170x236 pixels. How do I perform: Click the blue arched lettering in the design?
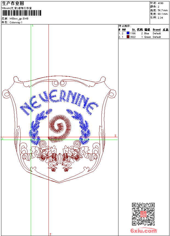point(59,102)
